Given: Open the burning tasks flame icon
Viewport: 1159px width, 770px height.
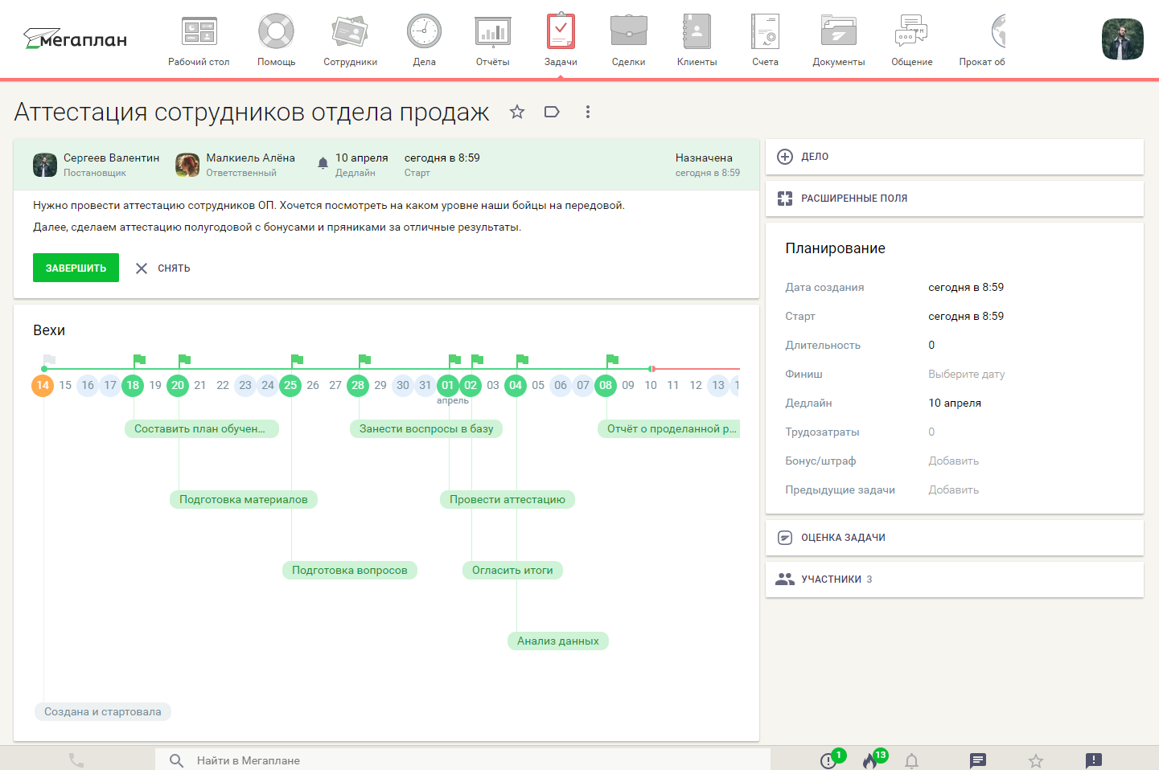Looking at the screenshot, I should point(870,760).
